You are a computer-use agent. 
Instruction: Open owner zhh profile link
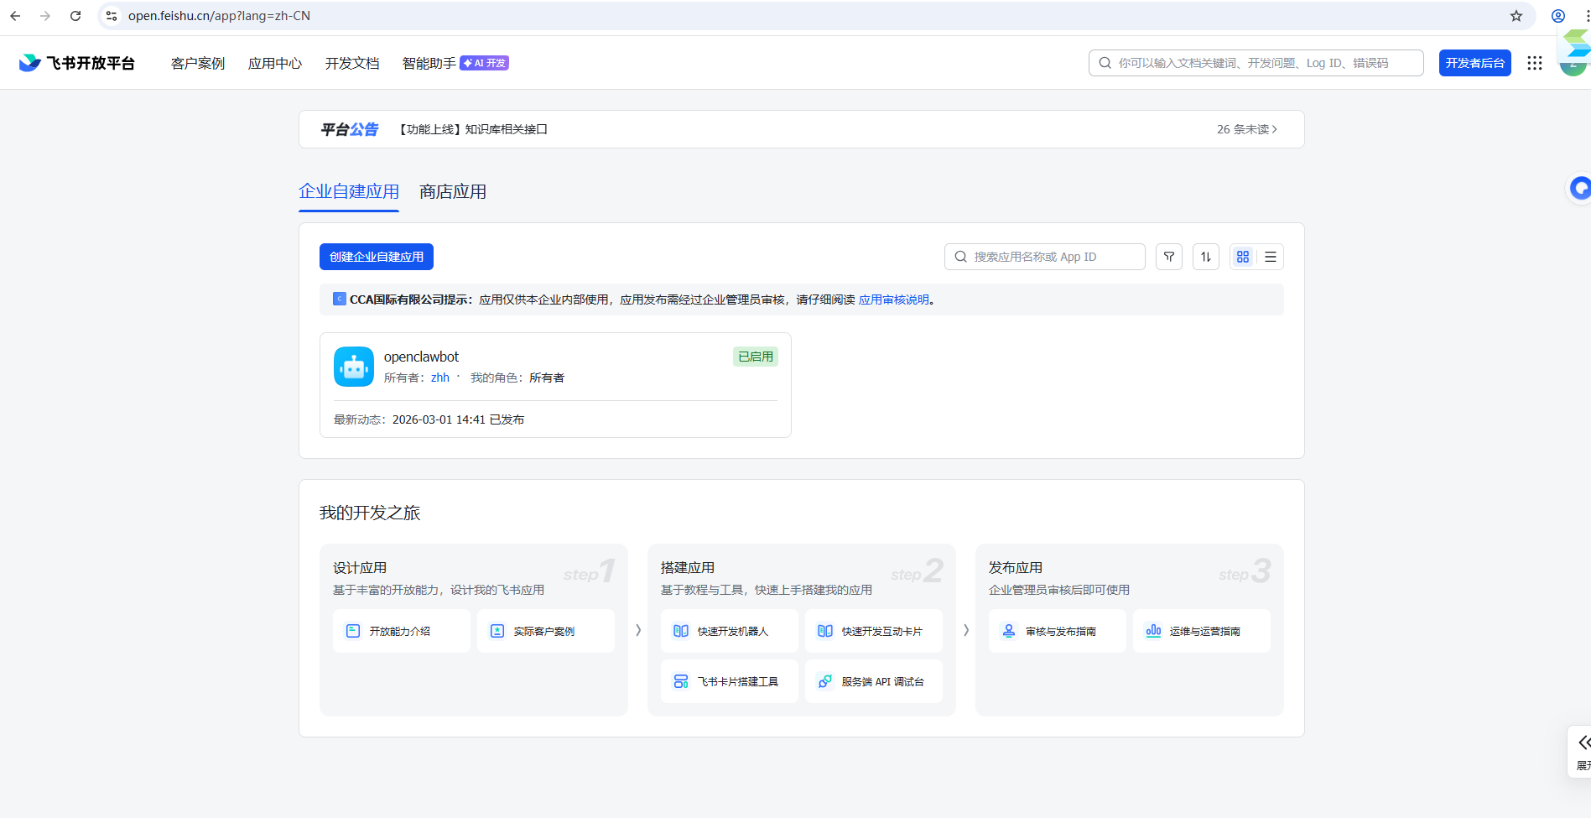click(440, 378)
